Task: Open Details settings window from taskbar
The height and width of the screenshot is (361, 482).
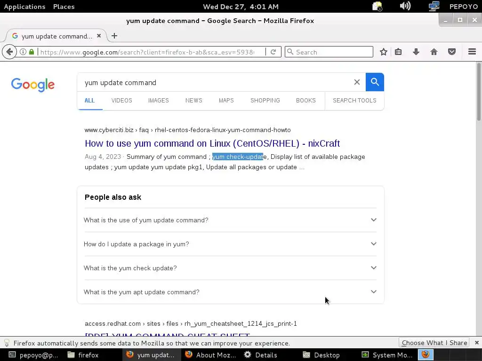Action: (x=261, y=355)
